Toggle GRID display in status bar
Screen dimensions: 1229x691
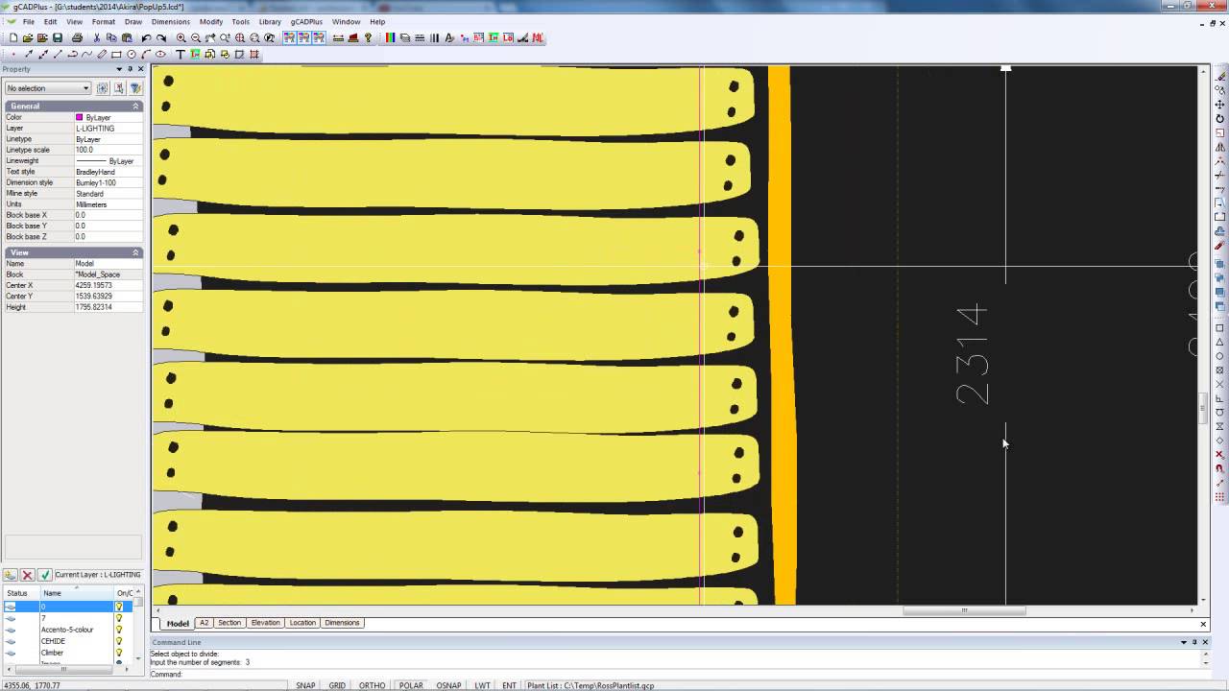pos(337,685)
